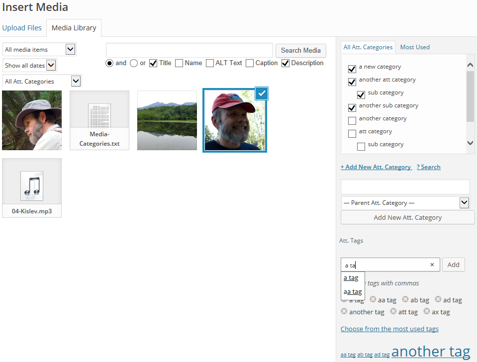Click the category list scrollbar thumb

point(470,96)
